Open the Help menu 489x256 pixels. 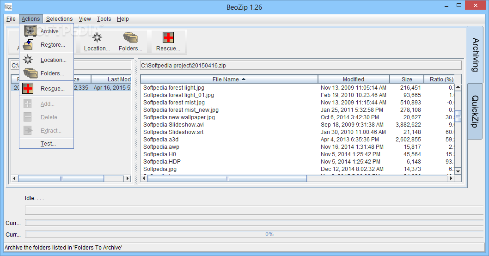pos(123,18)
